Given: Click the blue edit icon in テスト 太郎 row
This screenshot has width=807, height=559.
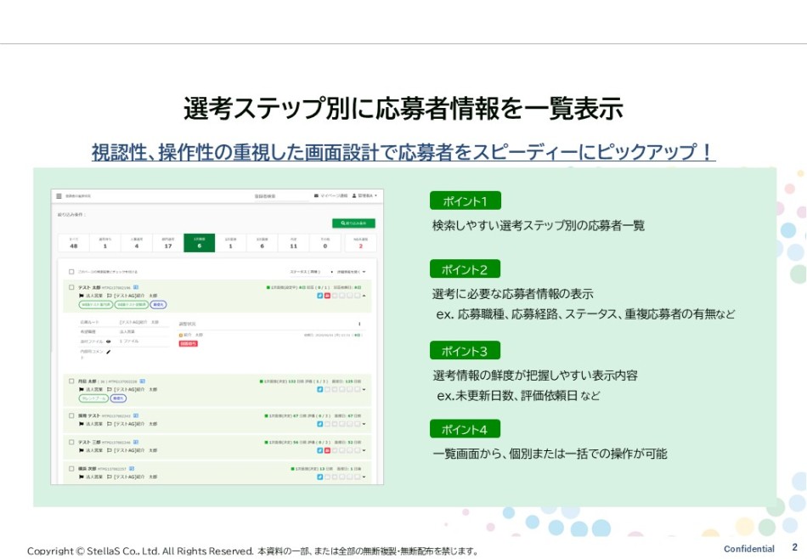Looking at the screenshot, I should pyautogui.click(x=319, y=296).
